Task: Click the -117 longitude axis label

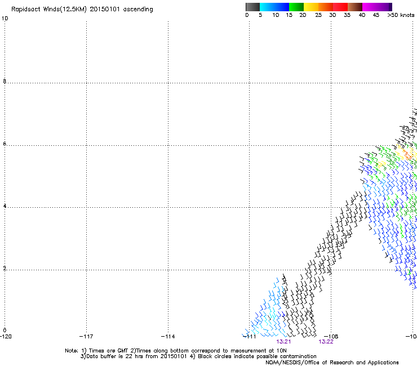Action: [86, 337]
